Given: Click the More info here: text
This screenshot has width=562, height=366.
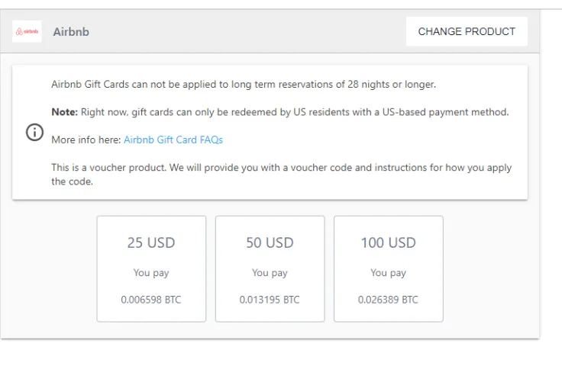Looking at the screenshot, I should [86, 140].
